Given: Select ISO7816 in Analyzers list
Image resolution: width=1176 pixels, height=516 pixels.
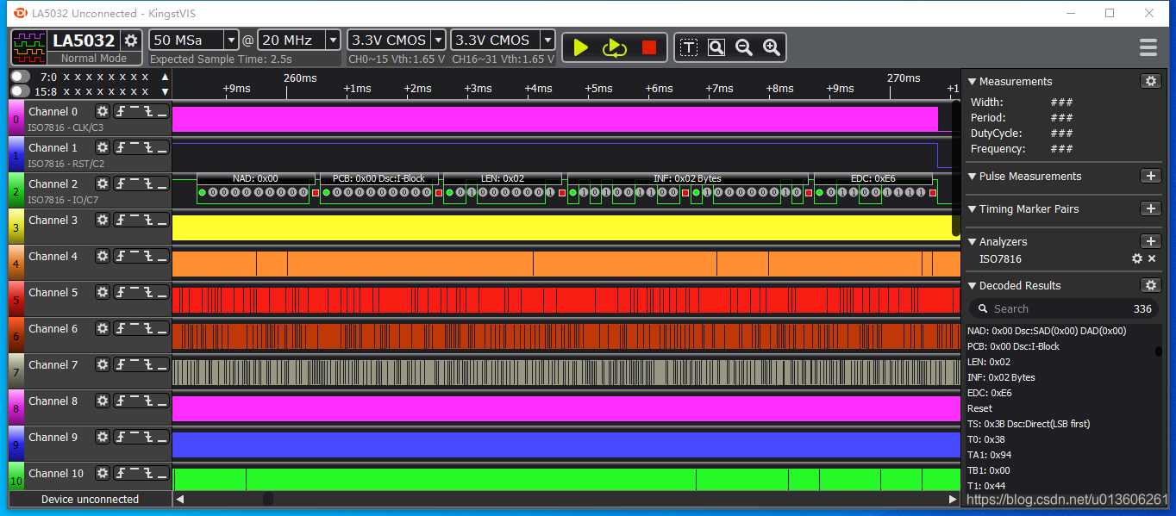Looking at the screenshot, I should point(1000,258).
